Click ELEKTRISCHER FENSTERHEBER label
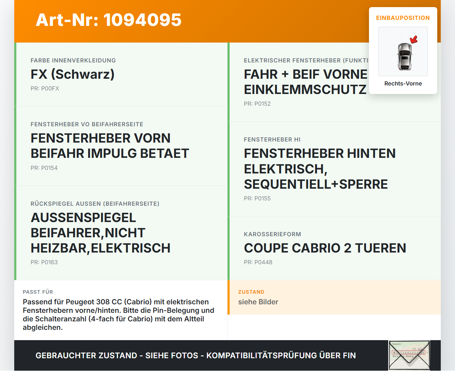This screenshot has width=455, height=371. (x=306, y=61)
